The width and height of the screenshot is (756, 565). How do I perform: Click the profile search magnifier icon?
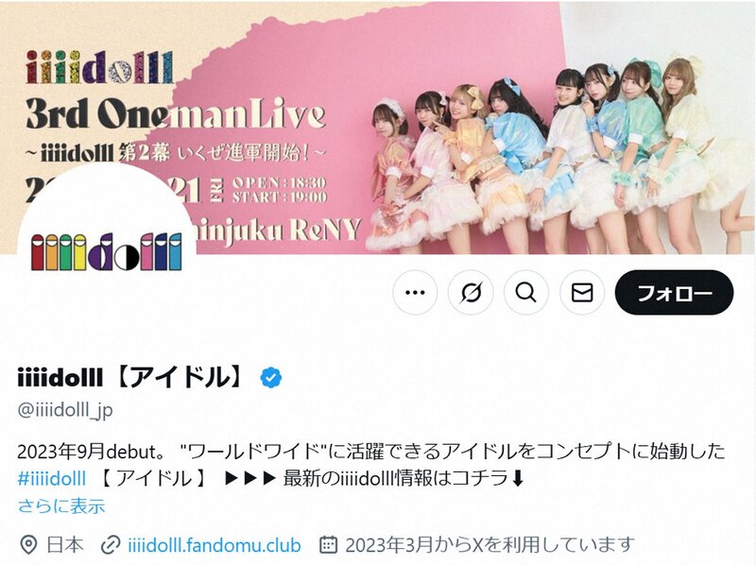[526, 293]
